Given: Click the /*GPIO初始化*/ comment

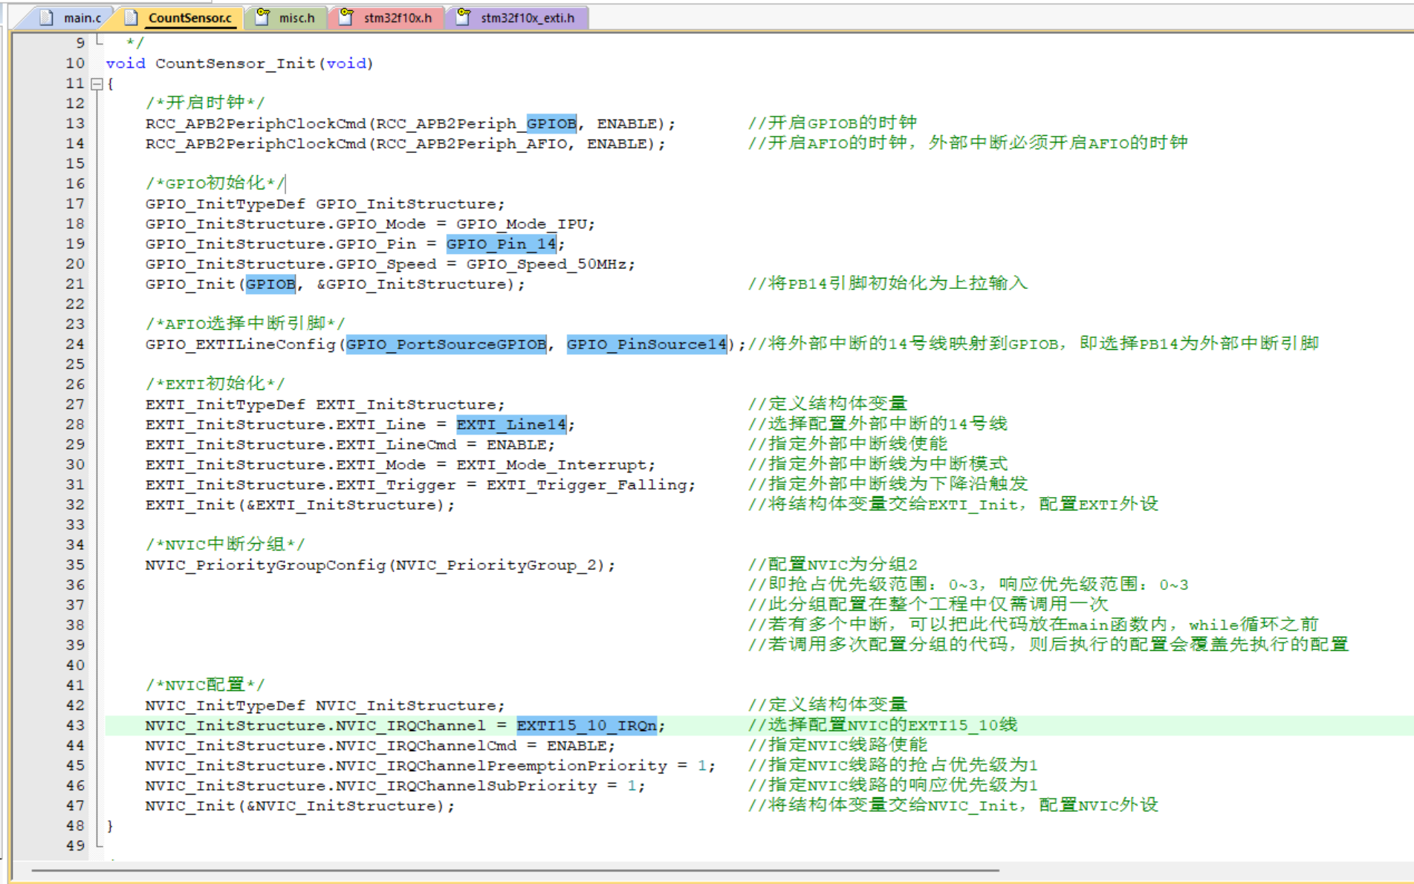Looking at the screenshot, I should tap(215, 183).
